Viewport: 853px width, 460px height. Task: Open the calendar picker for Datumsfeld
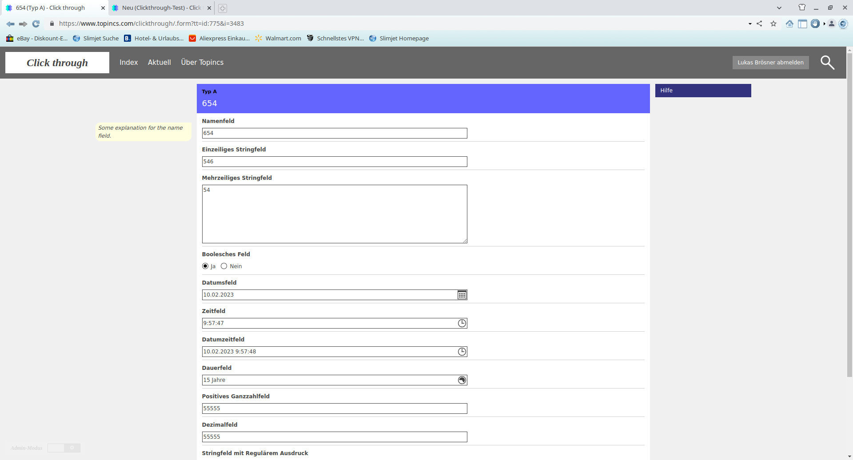point(462,295)
